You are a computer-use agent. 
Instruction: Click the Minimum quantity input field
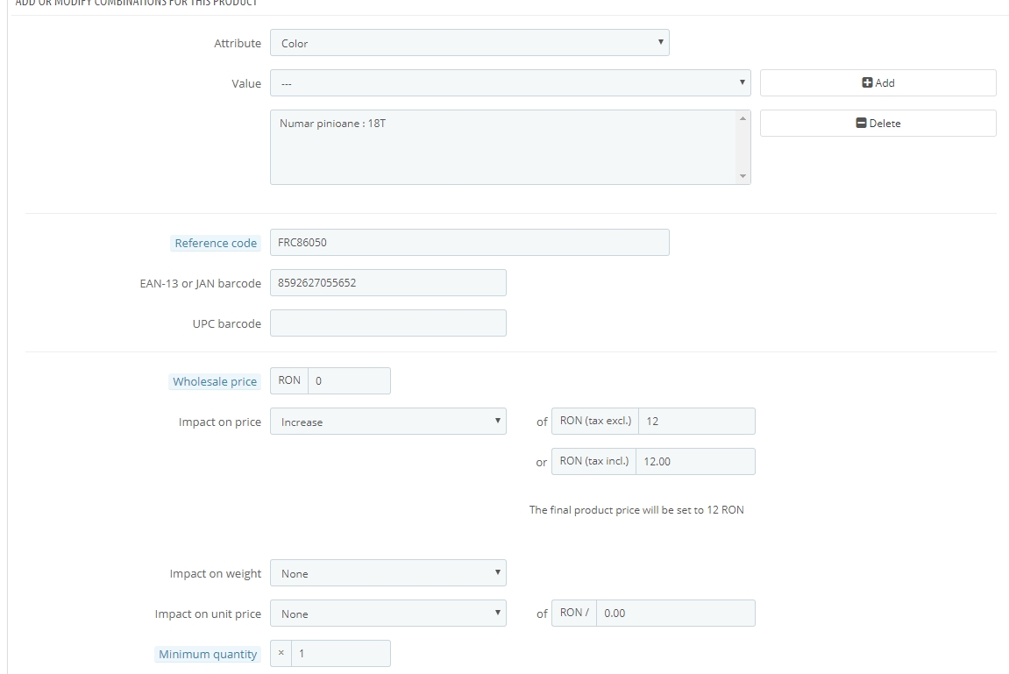coord(340,654)
